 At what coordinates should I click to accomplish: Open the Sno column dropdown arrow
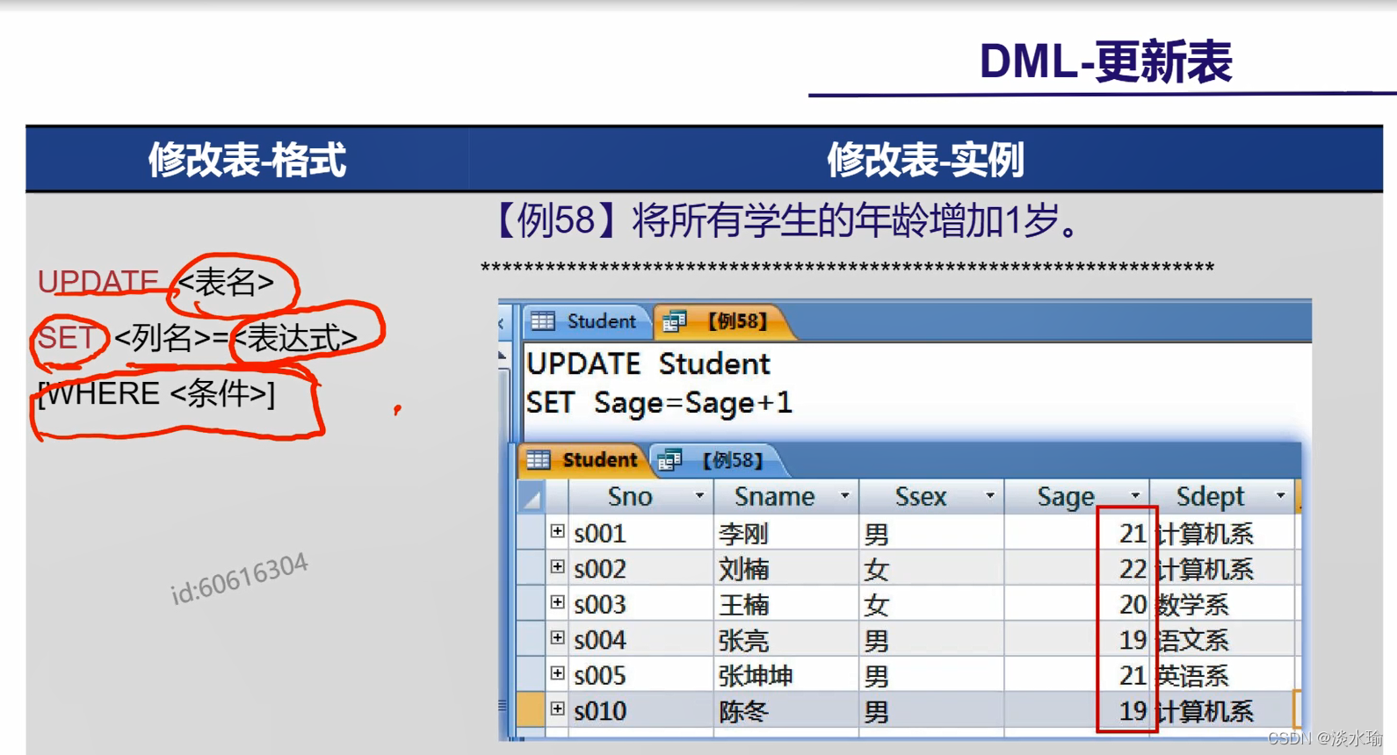pos(699,496)
